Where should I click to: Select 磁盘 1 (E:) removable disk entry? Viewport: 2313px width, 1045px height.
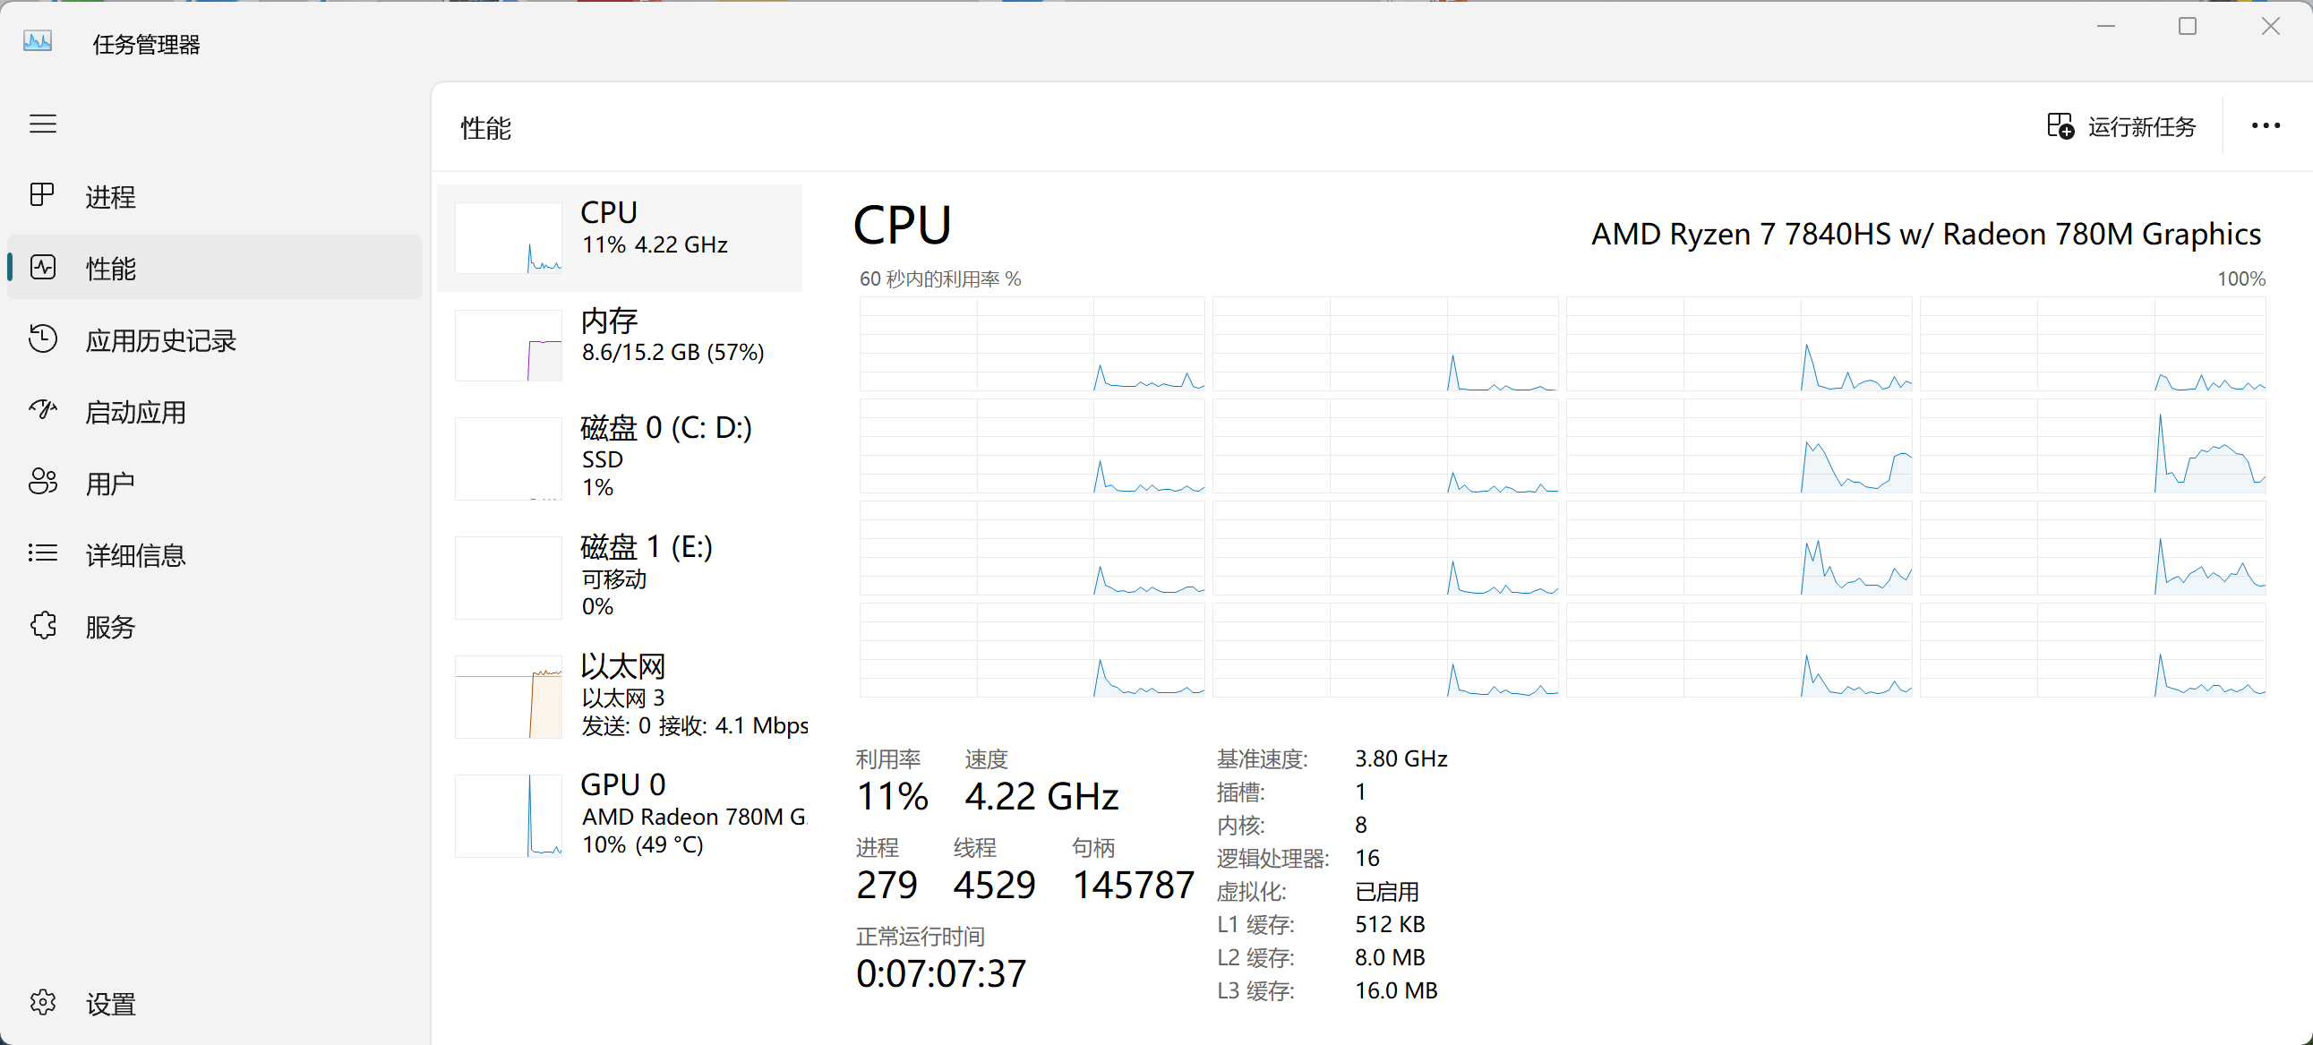[x=620, y=578]
